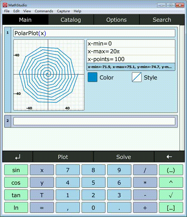
Task: Select entry number 1 handle
Action: 8,70
